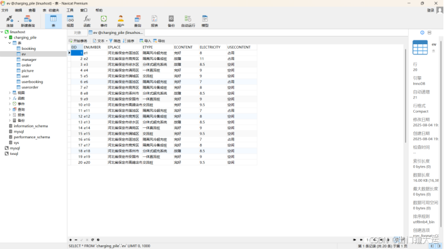Switch to form view in status bar

[x=439, y=246]
